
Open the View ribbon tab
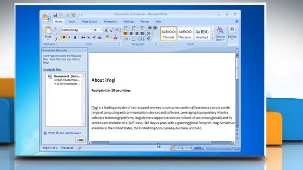click(158, 21)
